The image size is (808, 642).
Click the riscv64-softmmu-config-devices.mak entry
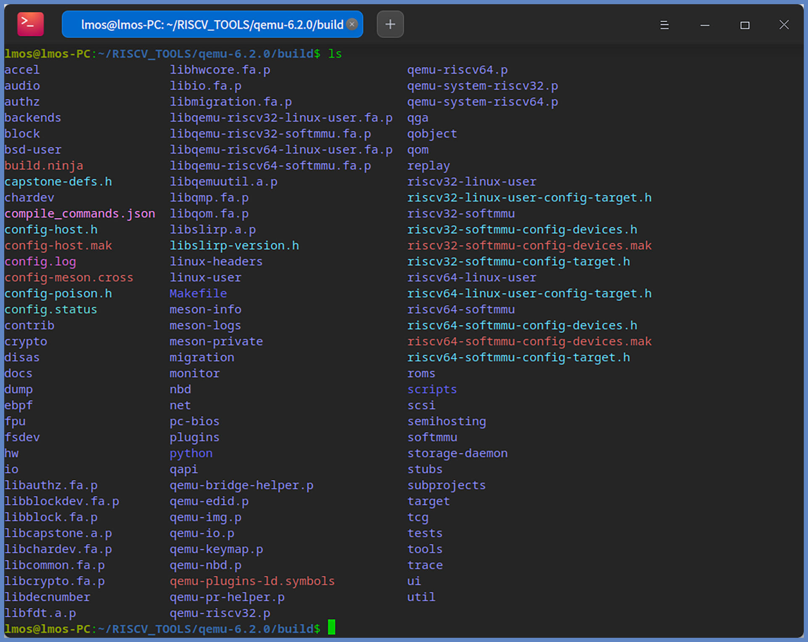point(529,341)
